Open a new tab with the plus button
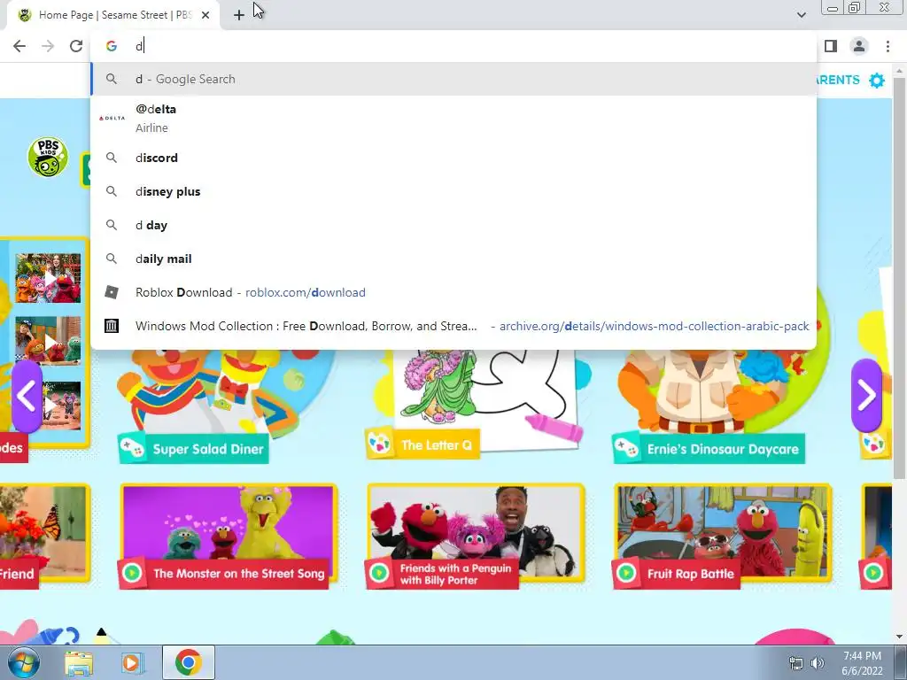The height and width of the screenshot is (680, 907). pos(239,15)
